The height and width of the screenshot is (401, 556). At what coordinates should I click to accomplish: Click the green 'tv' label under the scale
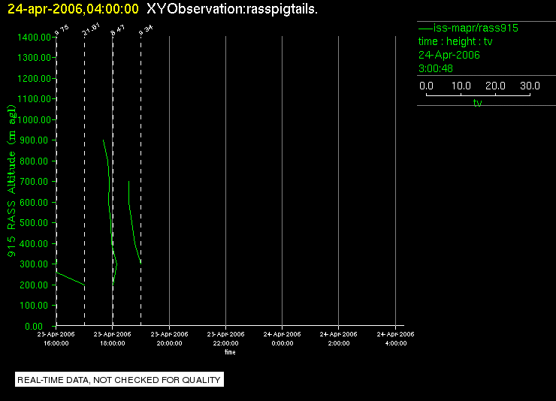pyautogui.click(x=477, y=103)
